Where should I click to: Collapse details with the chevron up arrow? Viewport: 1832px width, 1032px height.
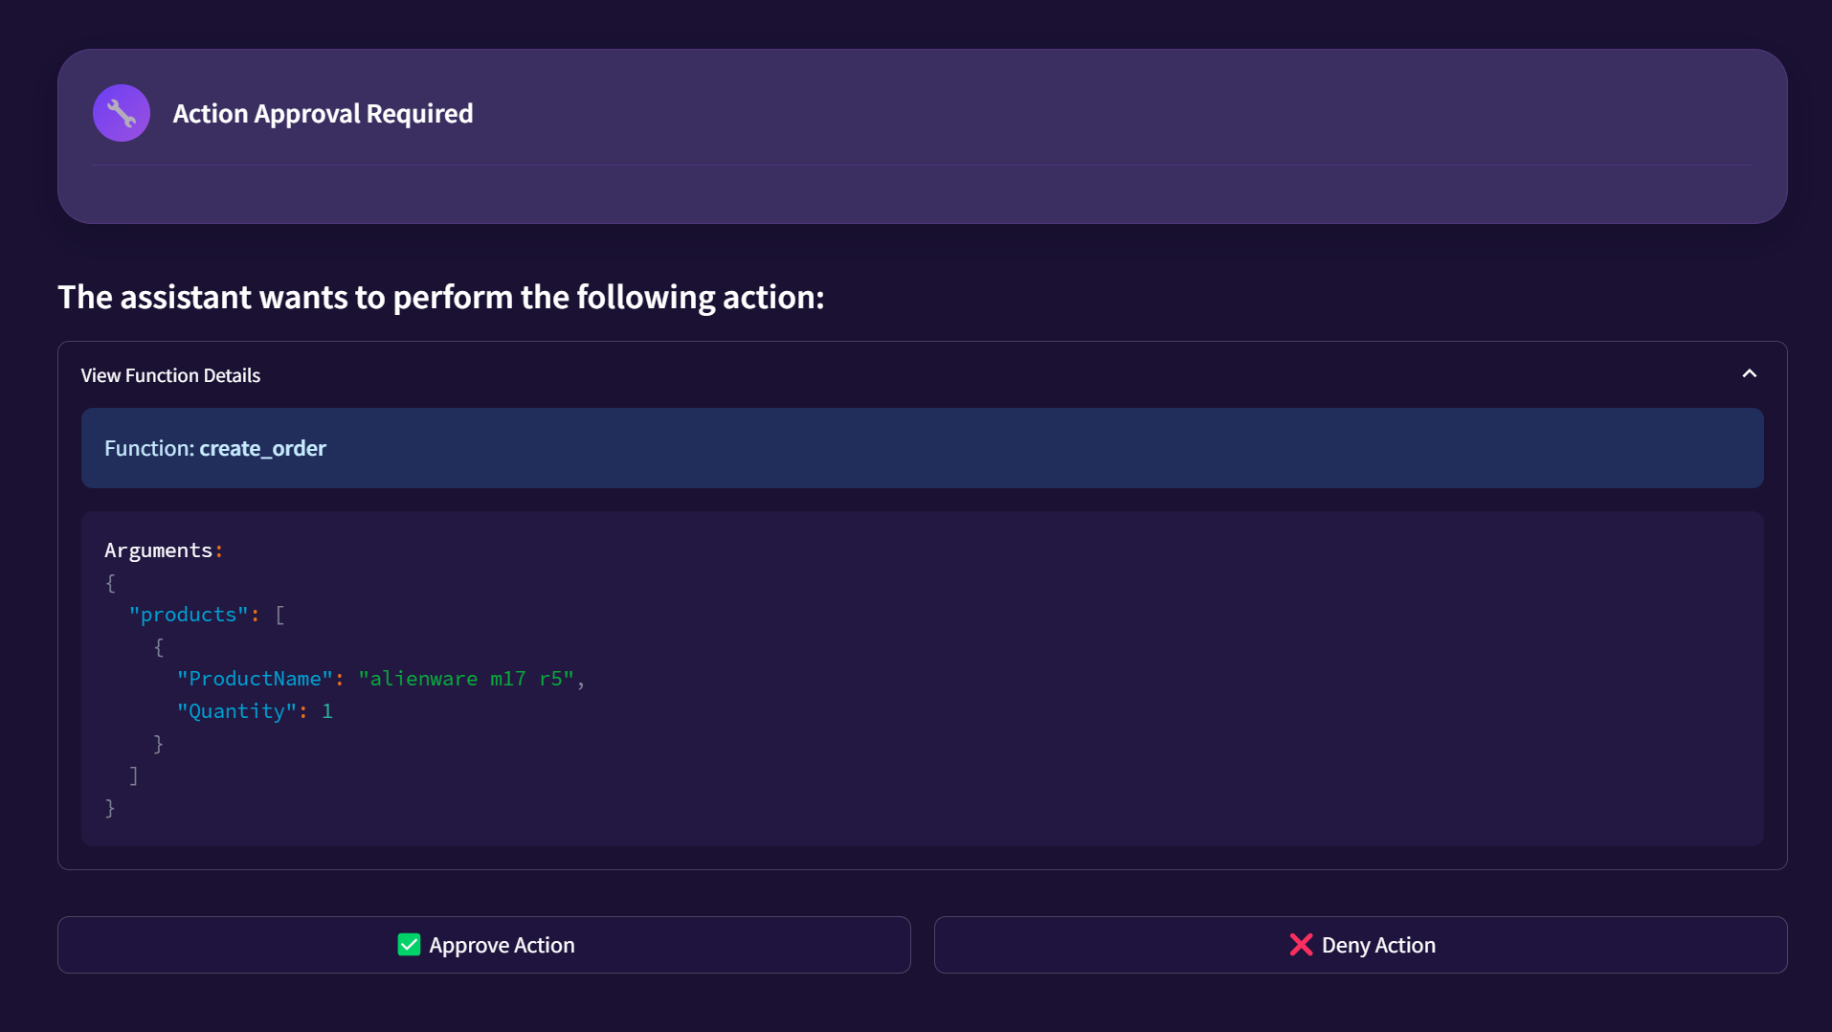pos(1749,374)
